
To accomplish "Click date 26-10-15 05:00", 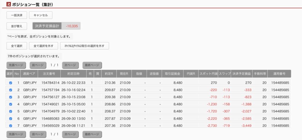I will pos(73,104).
